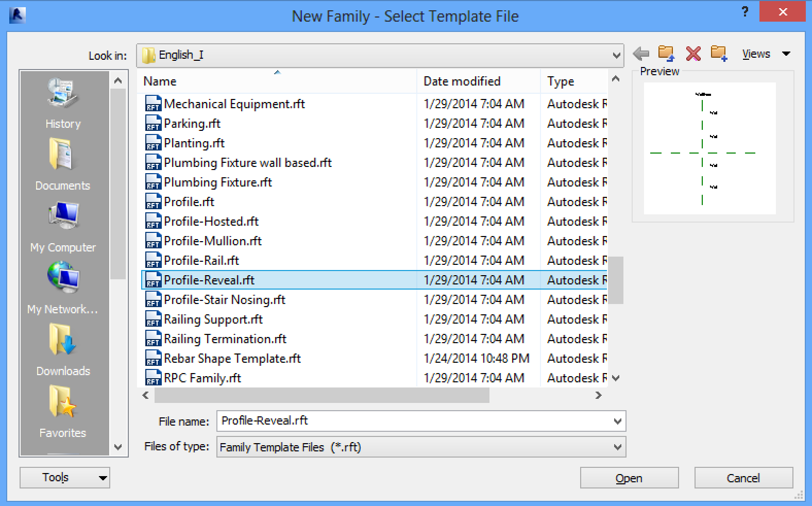Open the Downloads places shortcut
812x506 pixels.
(63, 351)
